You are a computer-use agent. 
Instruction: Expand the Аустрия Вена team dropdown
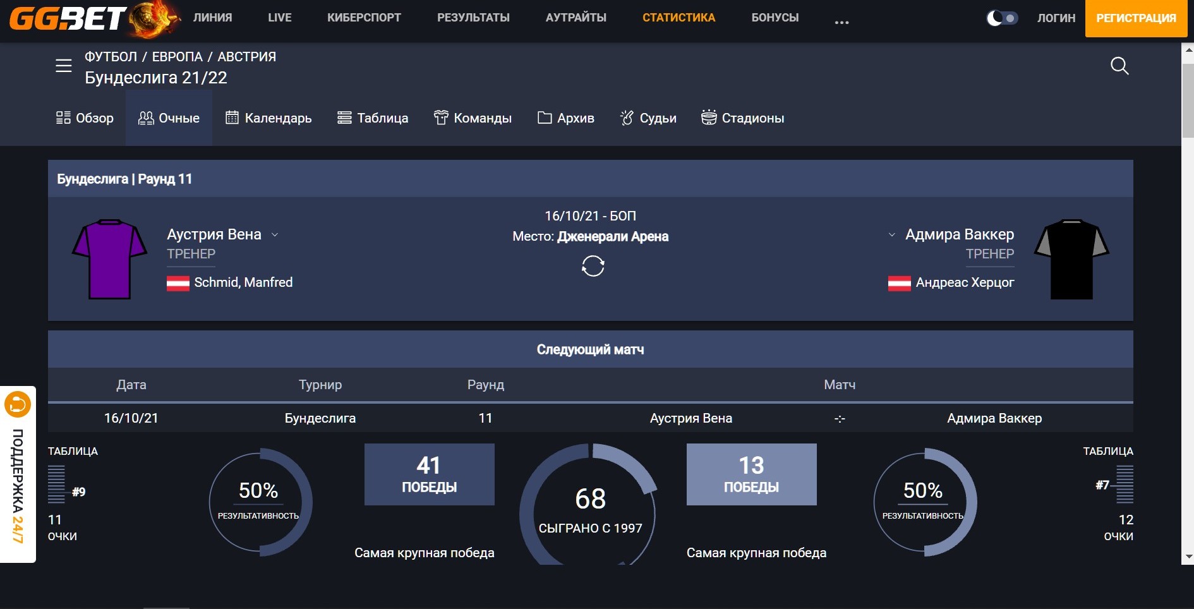[x=275, y=235]
